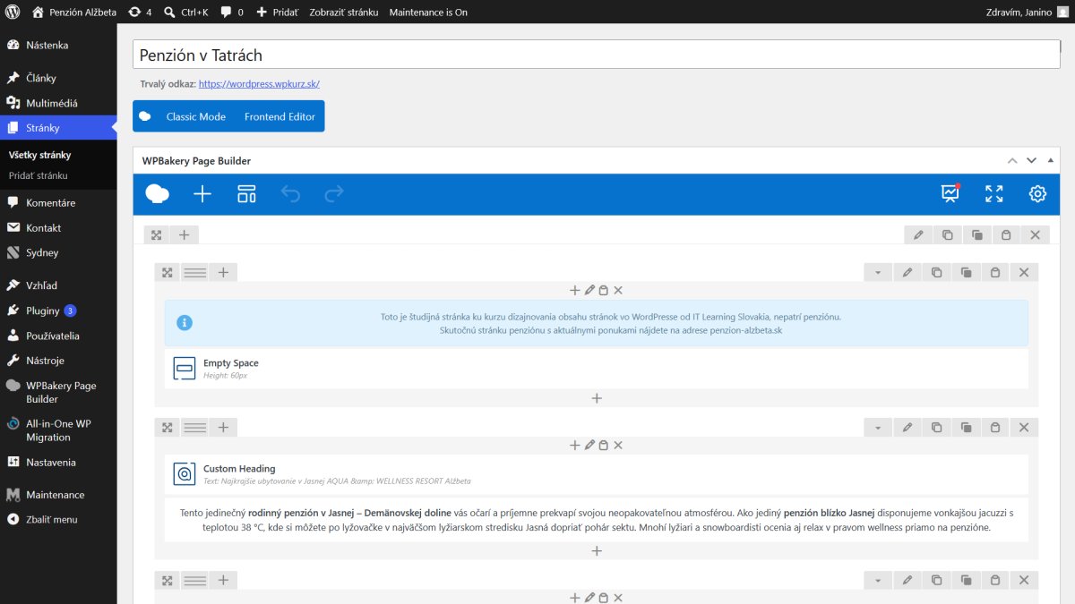Viewport: 1075px width, 604px height.
Task: Open the Templates panel in WPBakery toolbar
Action: click(x=246, y=194)
